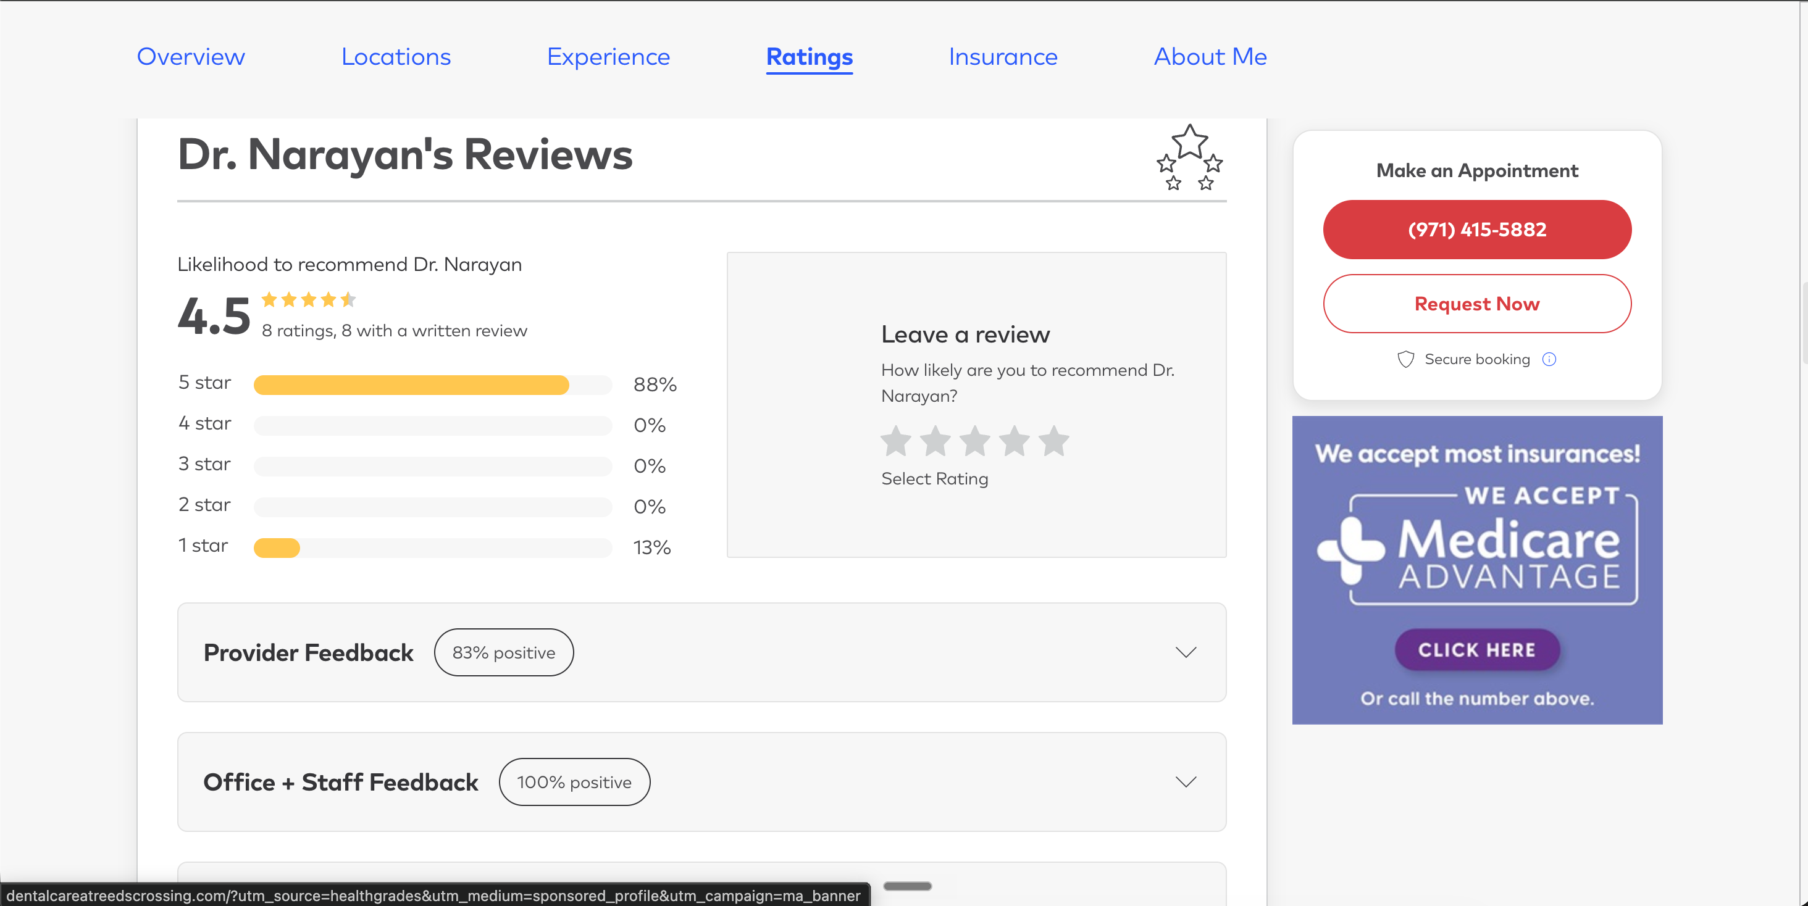Click the 100% positive badge
The image size is (1808, 906).
[574, 782]
